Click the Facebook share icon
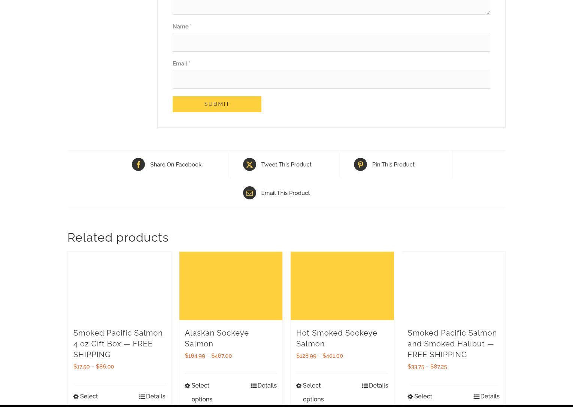Screen dimensions: 573x407 138,165
